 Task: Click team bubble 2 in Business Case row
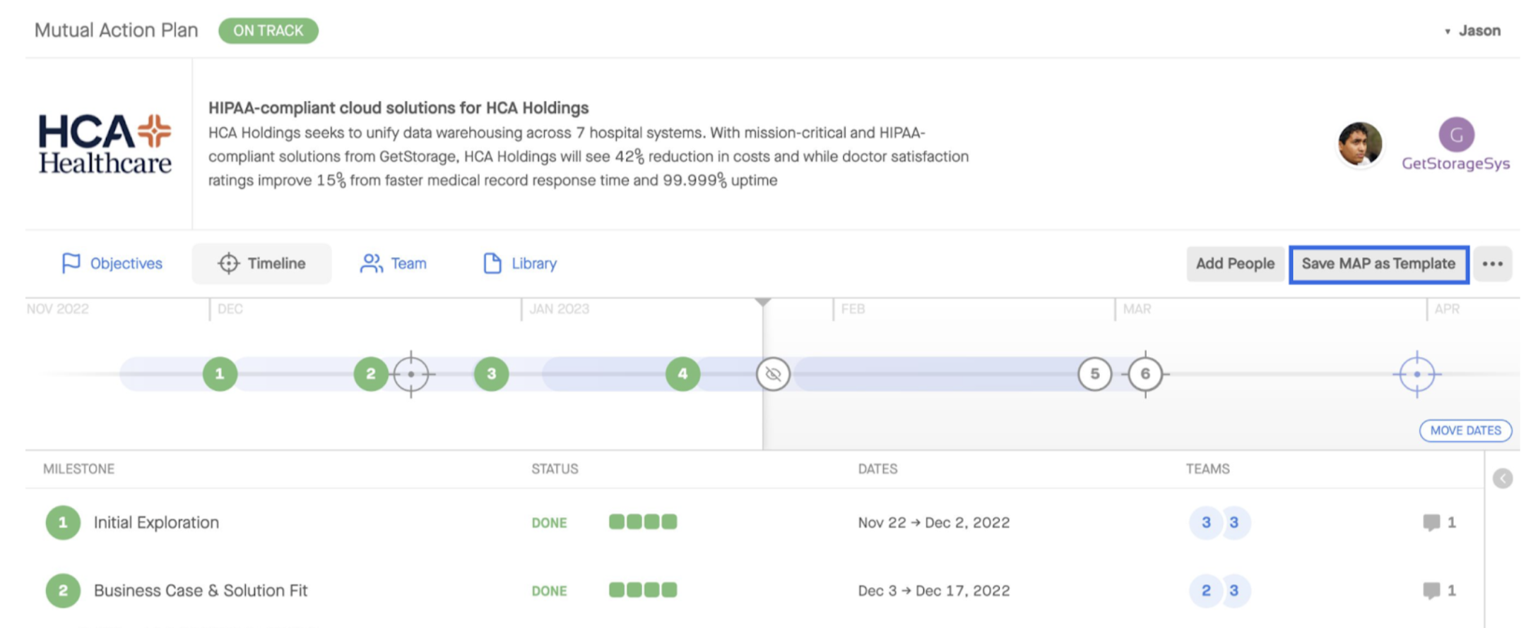click(x=1206, y=591)
